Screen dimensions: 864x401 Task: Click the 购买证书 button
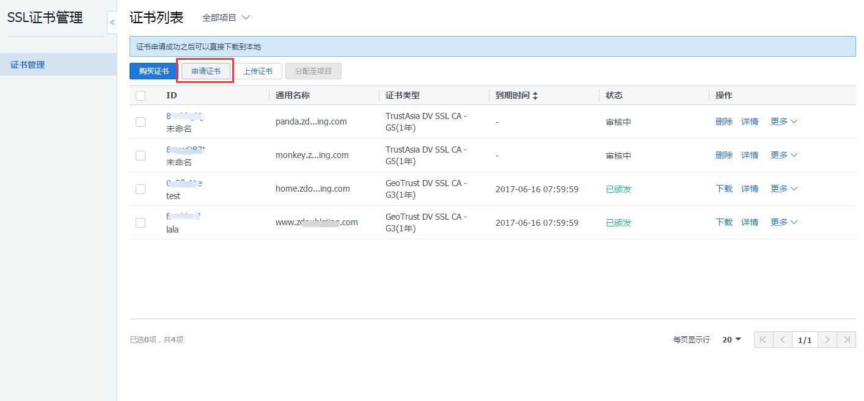click(153, 71)
